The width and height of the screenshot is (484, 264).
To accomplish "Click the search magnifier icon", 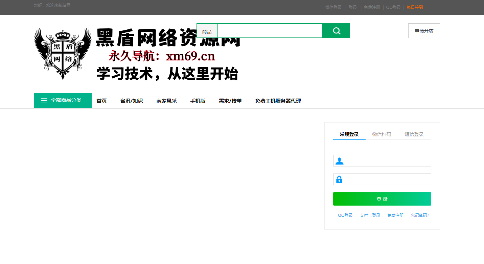I will tap(336, 30).
